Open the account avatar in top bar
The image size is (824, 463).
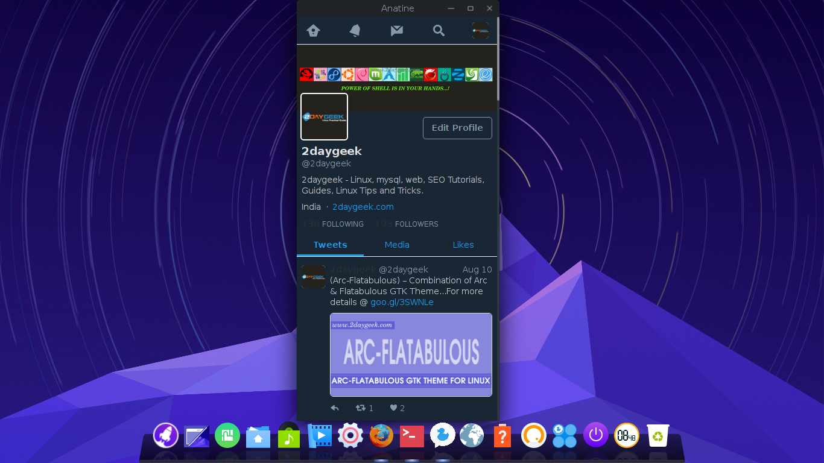480,31
